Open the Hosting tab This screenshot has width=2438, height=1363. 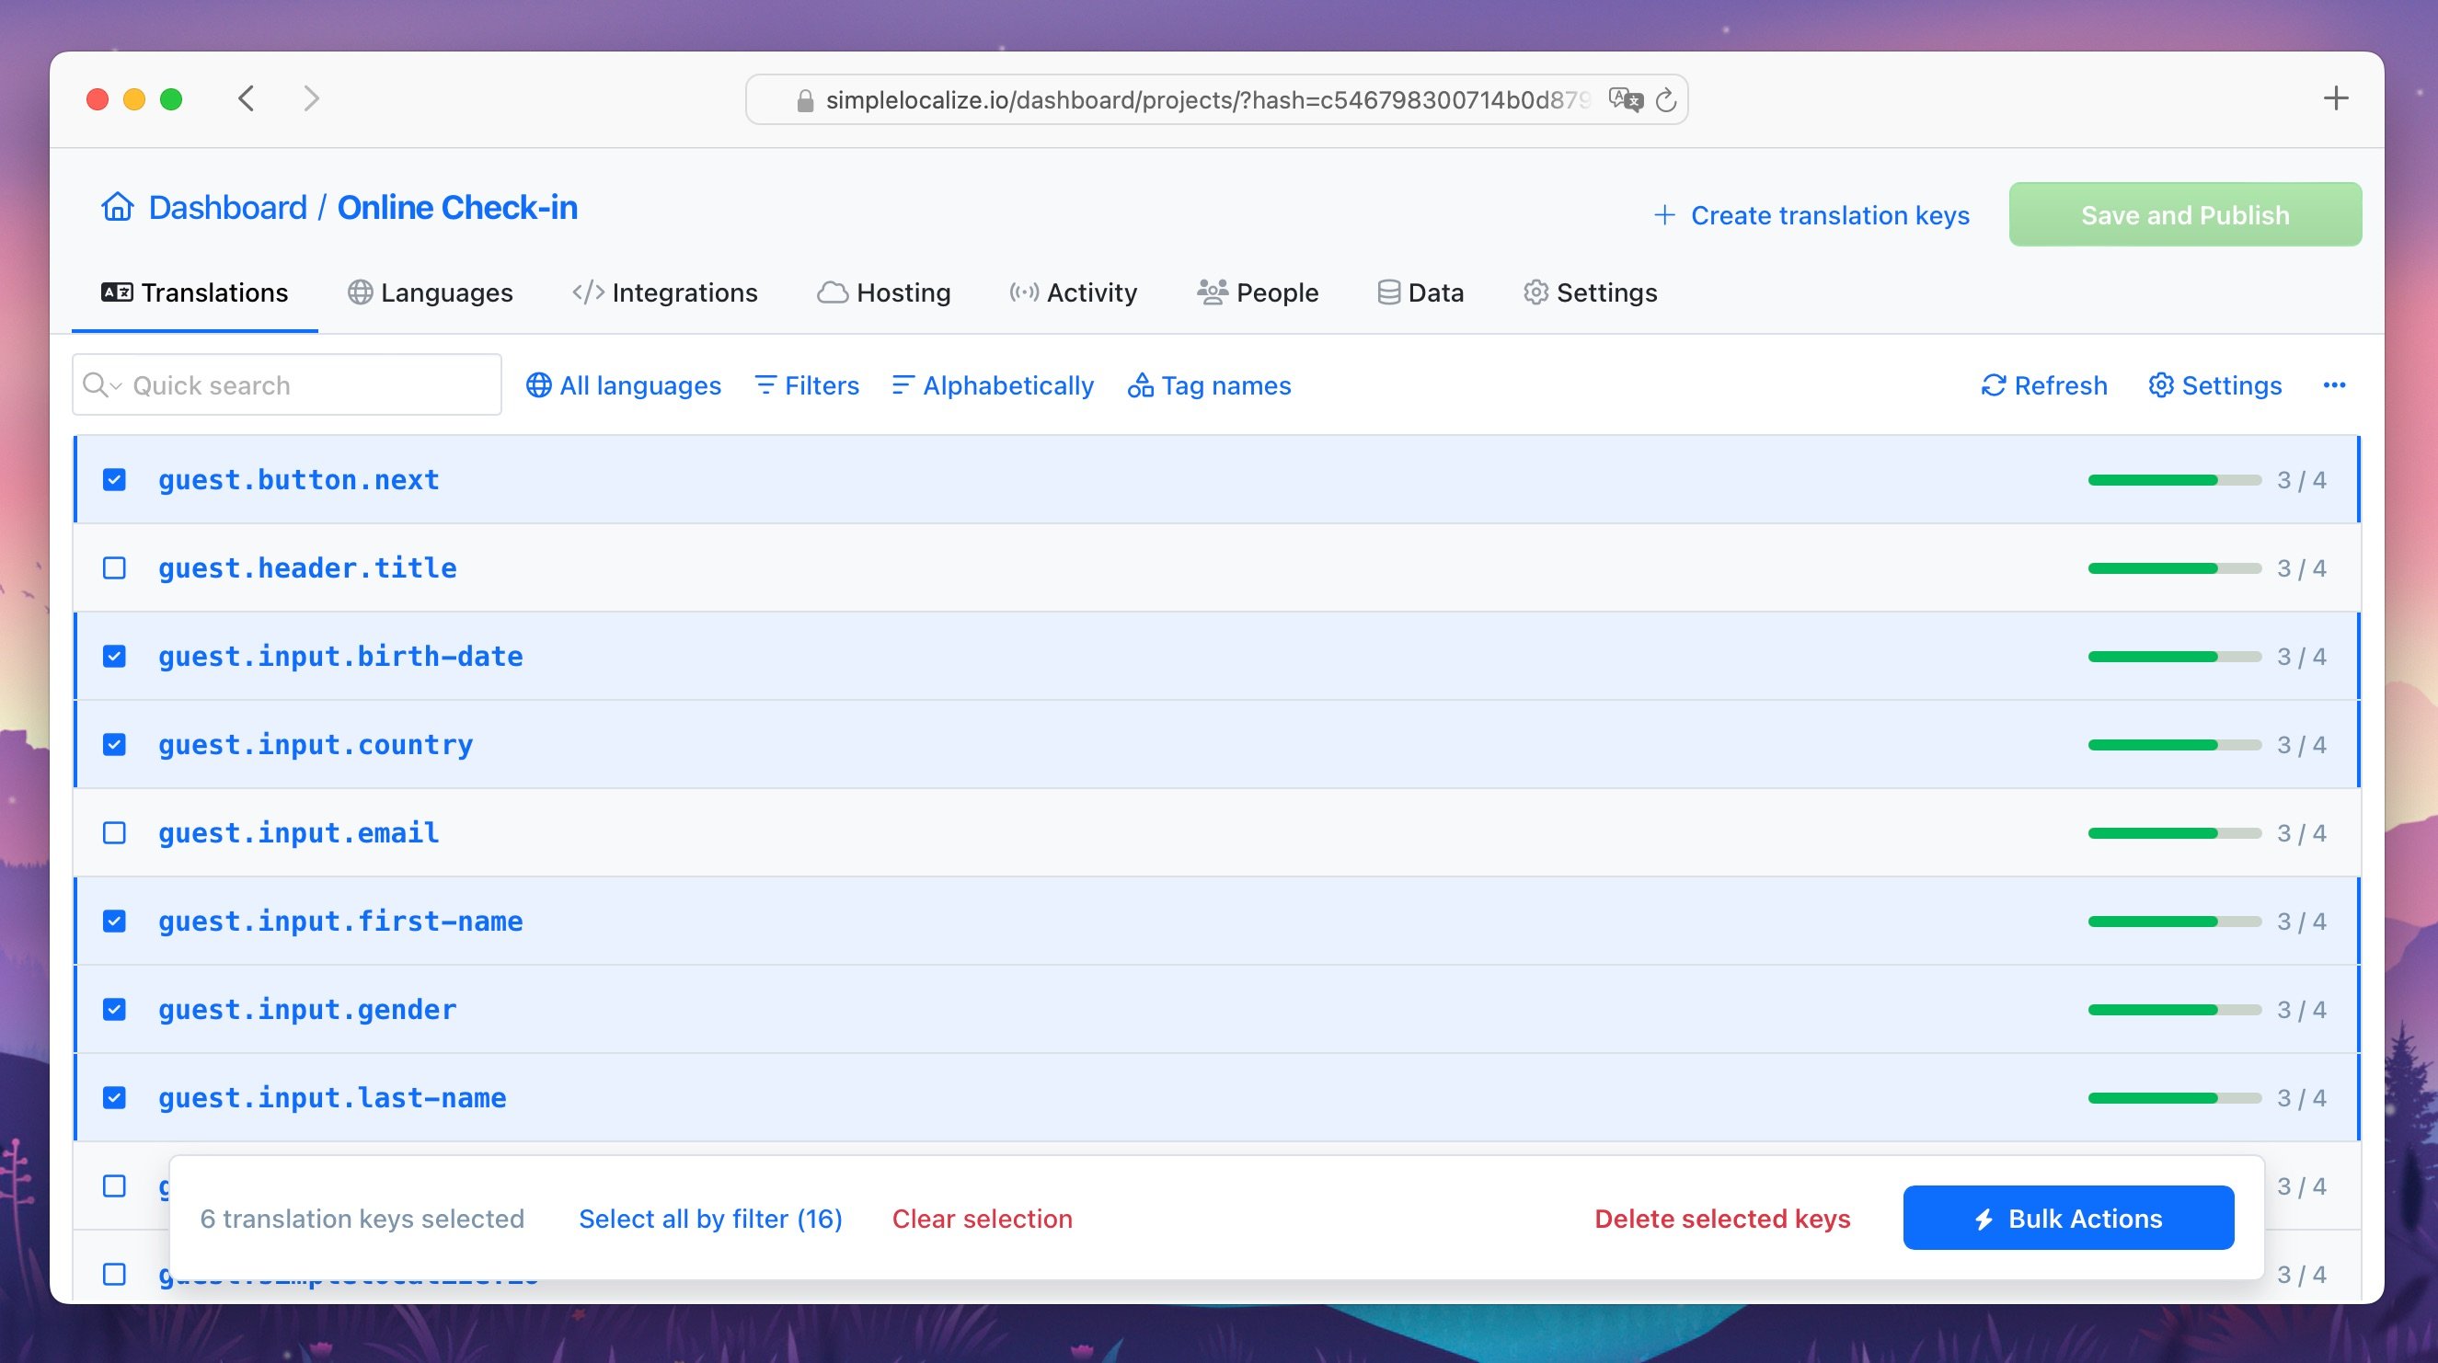[884, 292]
